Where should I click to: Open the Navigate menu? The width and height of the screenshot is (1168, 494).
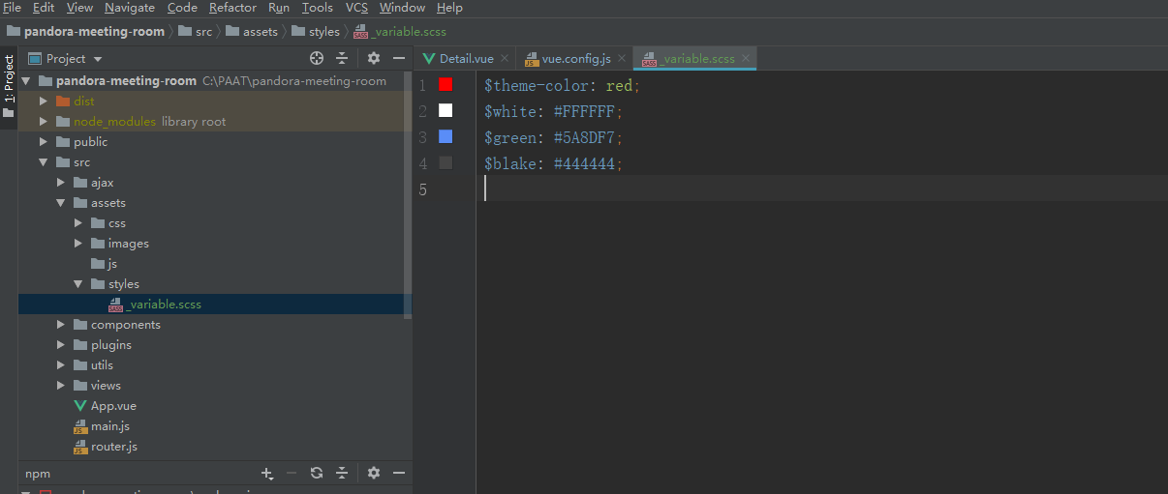point(130,8)
